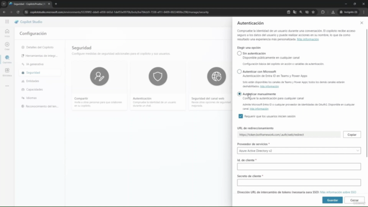
Task: Toggle Requerir que los usuarios inicien sesión
Action: [x=240, y=116]
